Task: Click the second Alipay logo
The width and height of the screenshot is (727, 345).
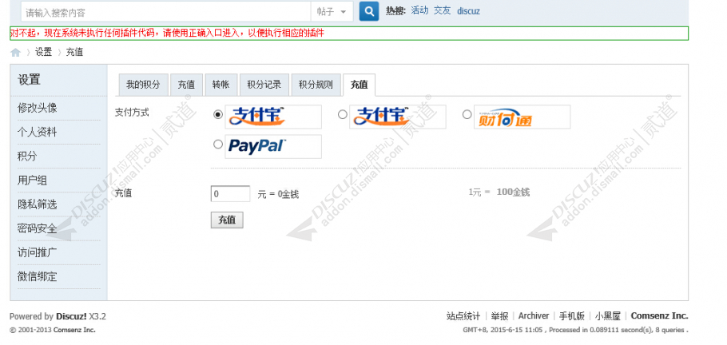Action: (397, 117)
